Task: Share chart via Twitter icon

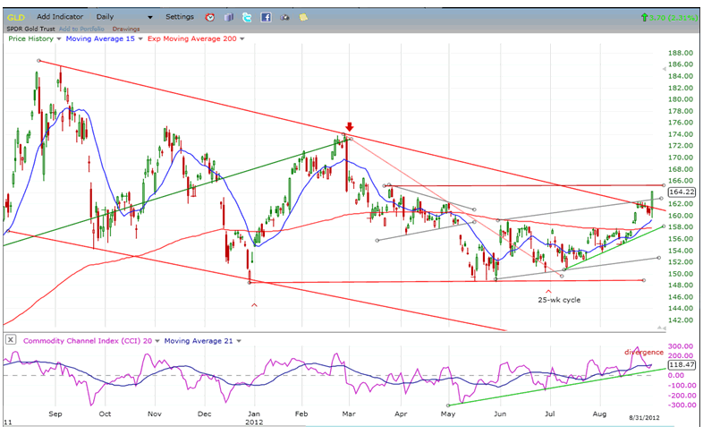Action: click(x=247, y=17)
